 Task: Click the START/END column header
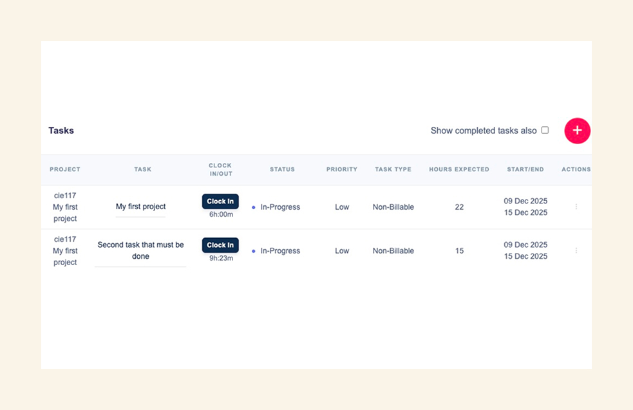pyautogui.click(x=525, y=169)
